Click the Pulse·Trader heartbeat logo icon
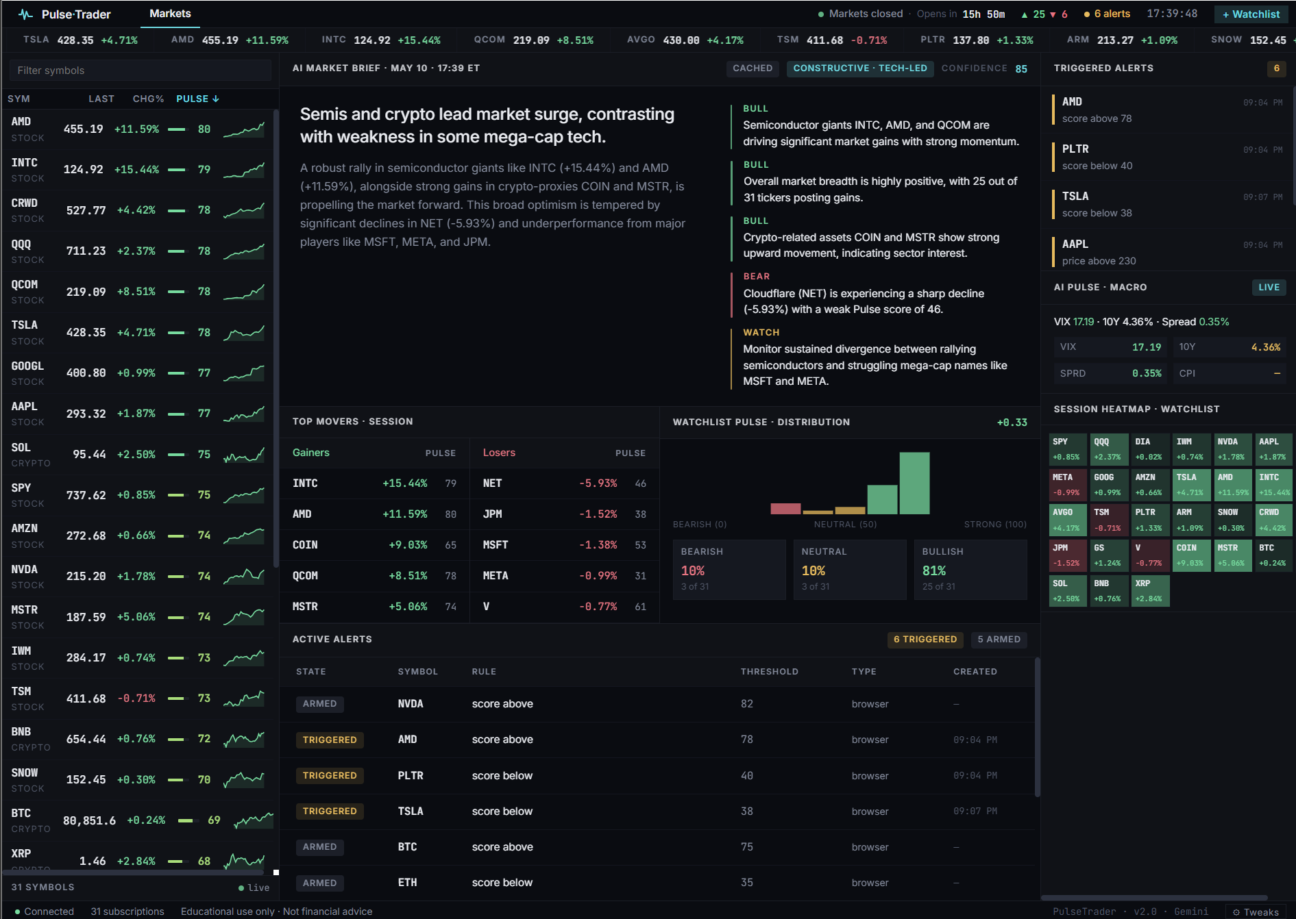Screen dimensions: 1296x919 [x=26, y=14]
